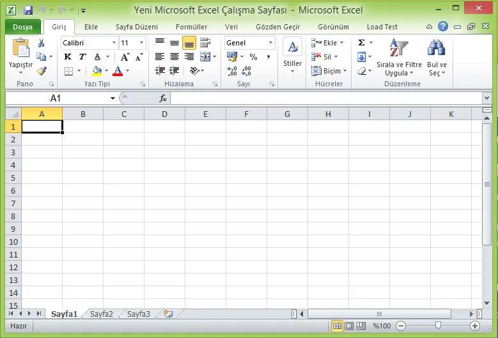The height and width of the screenshot is (338, 498).
Task: Expand the Genel number format dropdown
Action: pyautogui.click(x=270, y=43)
